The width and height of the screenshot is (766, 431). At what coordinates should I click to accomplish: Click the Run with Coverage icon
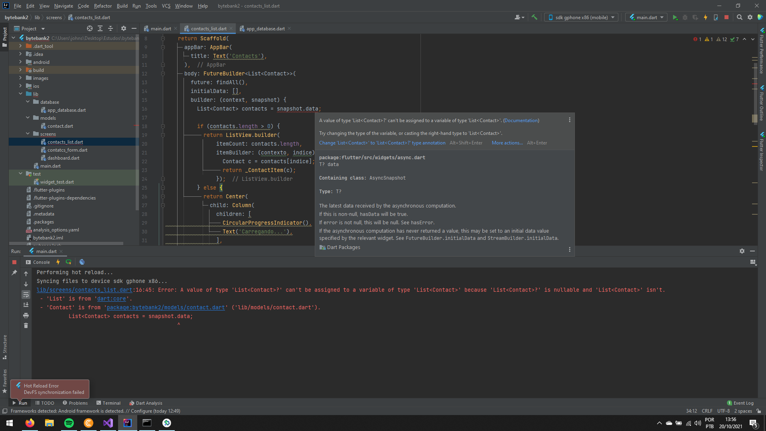pyautogui.click(x=695, y=17)
